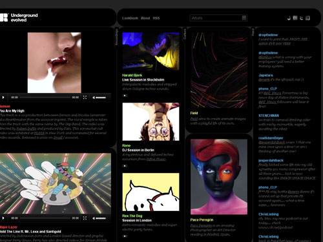Open the RSS menu item

156,18
